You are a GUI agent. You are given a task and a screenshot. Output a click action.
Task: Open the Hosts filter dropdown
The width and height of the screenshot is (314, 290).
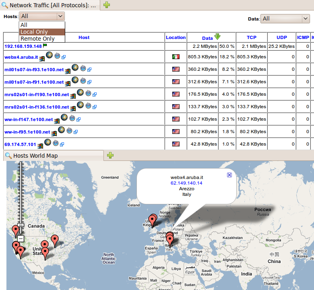[42, 16]
